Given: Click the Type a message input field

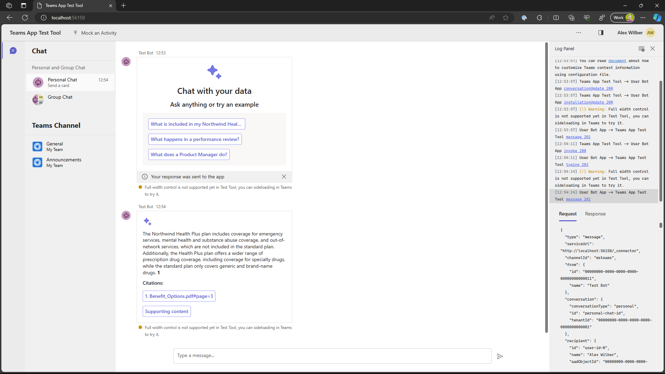Looking at the screenshot, I should (332, 356).
